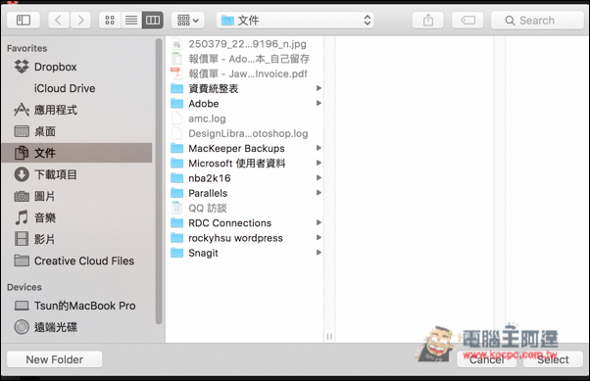Select 報價單 - Jaw...Invoice.pdf file
The image size is (590, 381).
tap(245, 73)
